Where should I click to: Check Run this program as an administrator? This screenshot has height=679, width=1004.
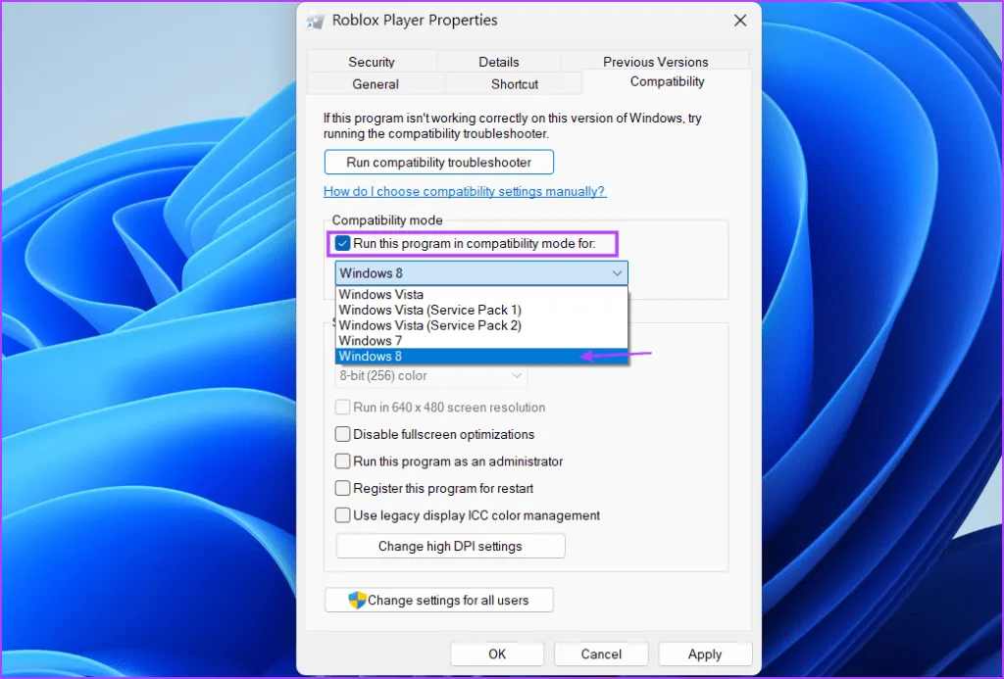tap(342, 461)
